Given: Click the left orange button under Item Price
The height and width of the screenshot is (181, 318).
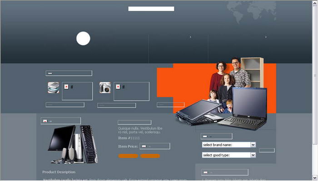Looking at the screenshot, I should (x=128, y=156).
